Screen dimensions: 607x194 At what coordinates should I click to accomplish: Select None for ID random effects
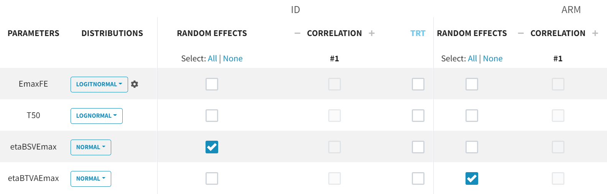point(233,59)
